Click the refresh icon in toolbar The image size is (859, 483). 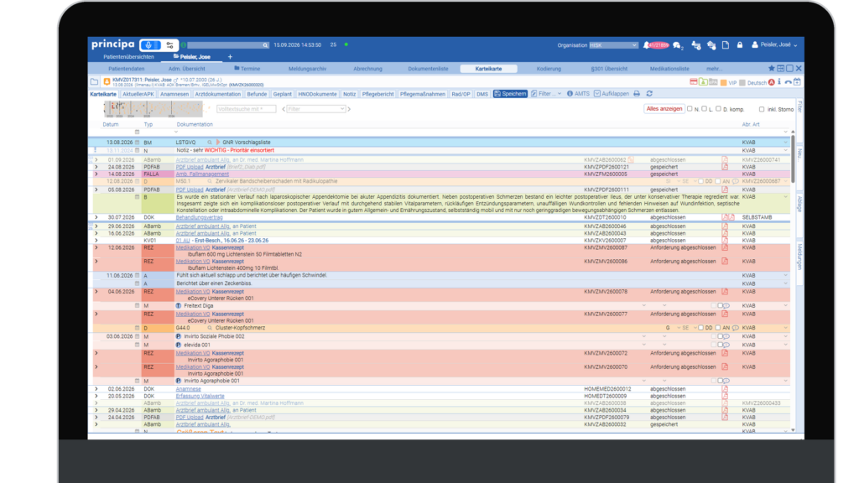click(650, 94)
